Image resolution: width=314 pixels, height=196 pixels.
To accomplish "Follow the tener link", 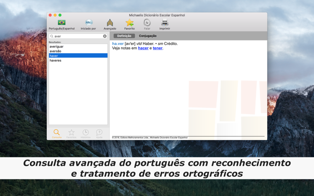I will [158, 48].
